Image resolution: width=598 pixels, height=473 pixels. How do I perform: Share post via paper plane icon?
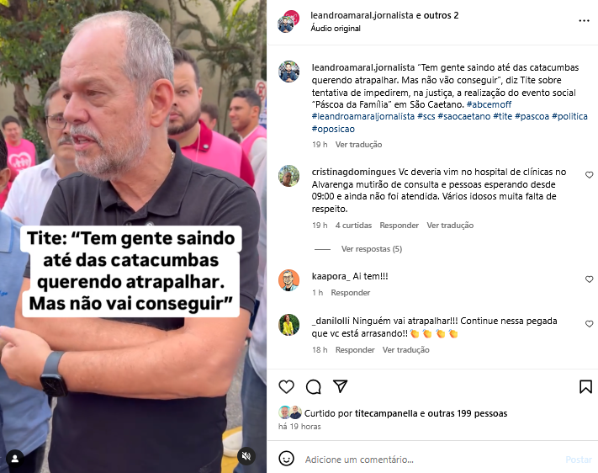click(x=340, y=386)
